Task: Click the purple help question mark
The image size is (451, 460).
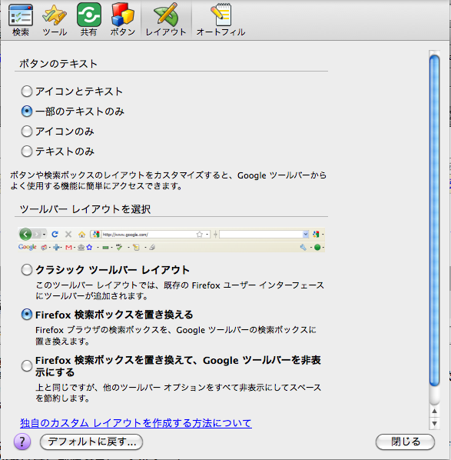Action: 22,442
